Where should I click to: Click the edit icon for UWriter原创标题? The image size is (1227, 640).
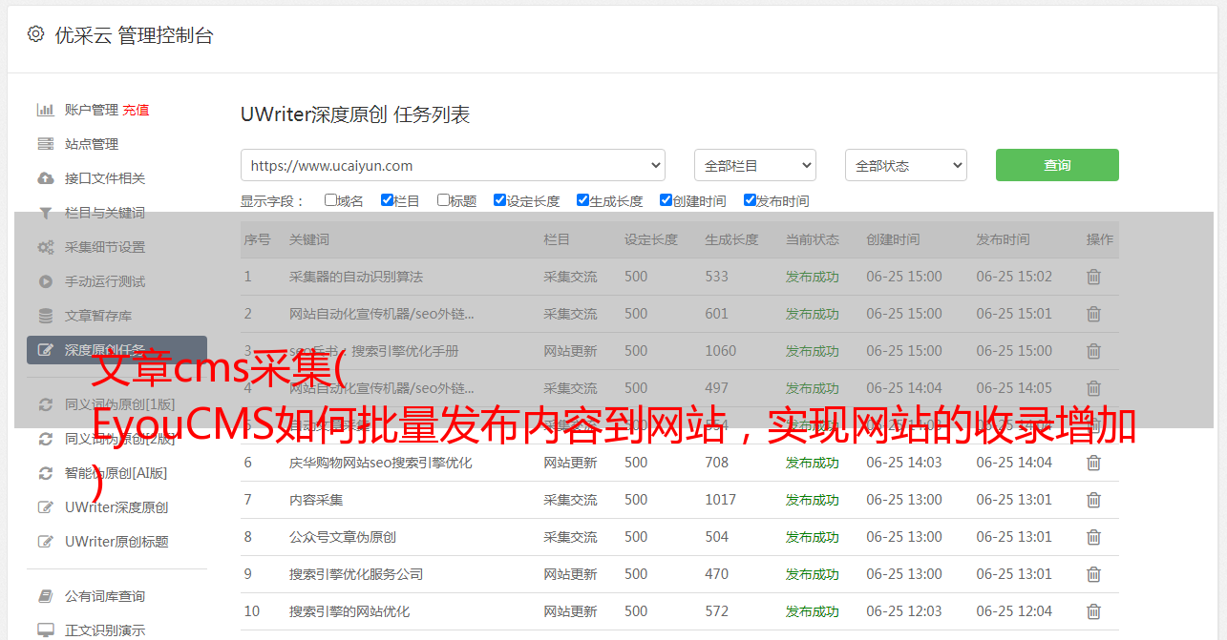pyautogui.click(x=45, y=542)
